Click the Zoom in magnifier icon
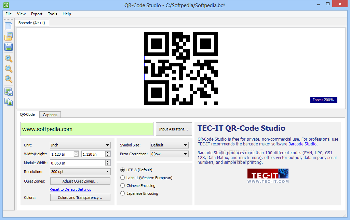This screenshot has height=220, width=350. click(x=9, y=59)
